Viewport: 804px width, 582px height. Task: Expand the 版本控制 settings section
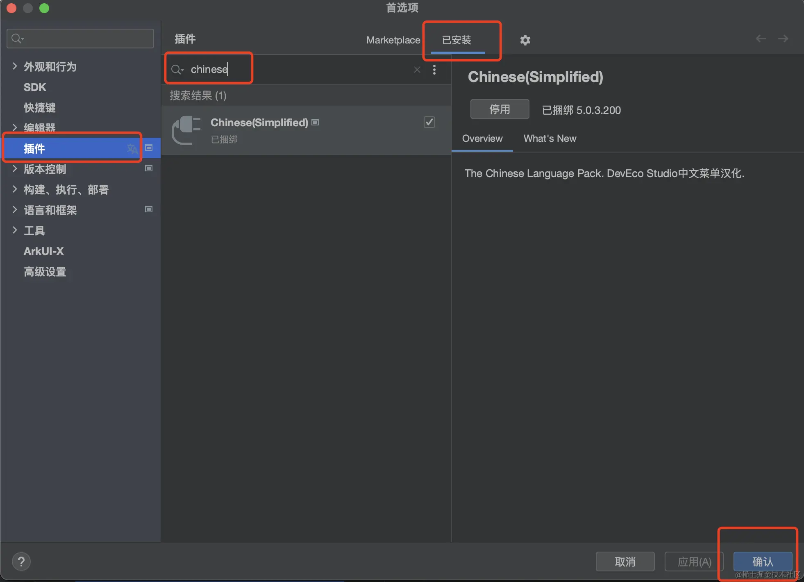(15, 169)
